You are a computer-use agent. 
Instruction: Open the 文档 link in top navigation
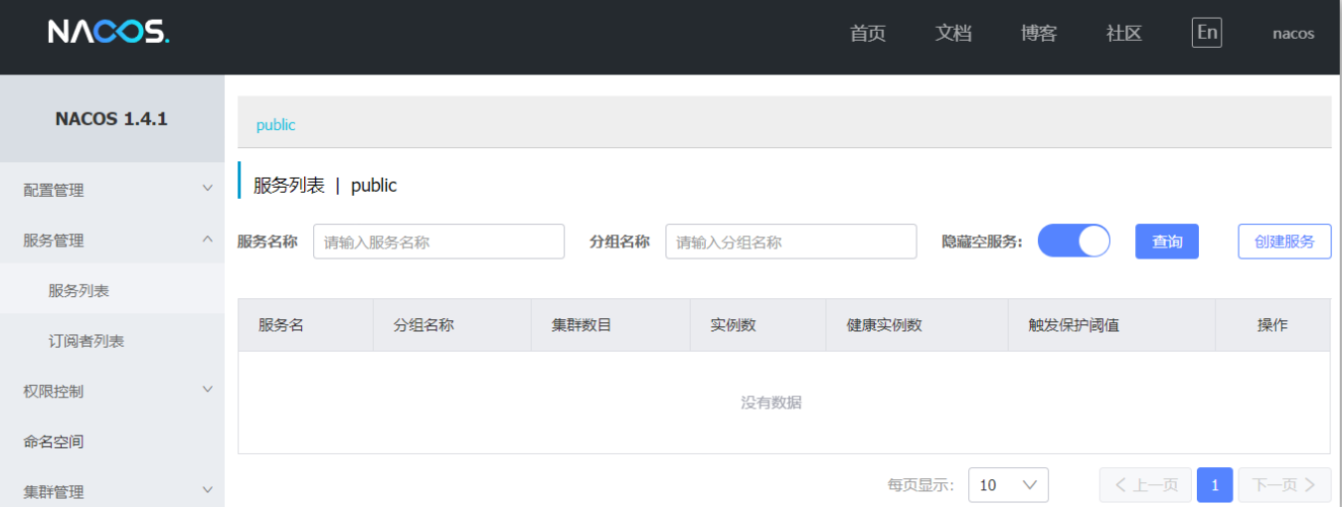[x=952, y=33]
